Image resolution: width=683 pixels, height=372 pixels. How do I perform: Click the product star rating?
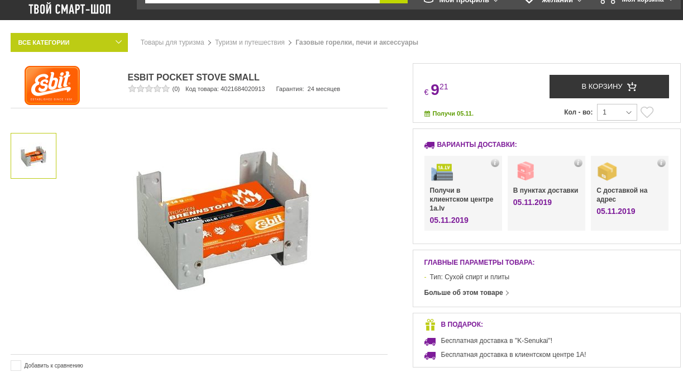[149, 88]
